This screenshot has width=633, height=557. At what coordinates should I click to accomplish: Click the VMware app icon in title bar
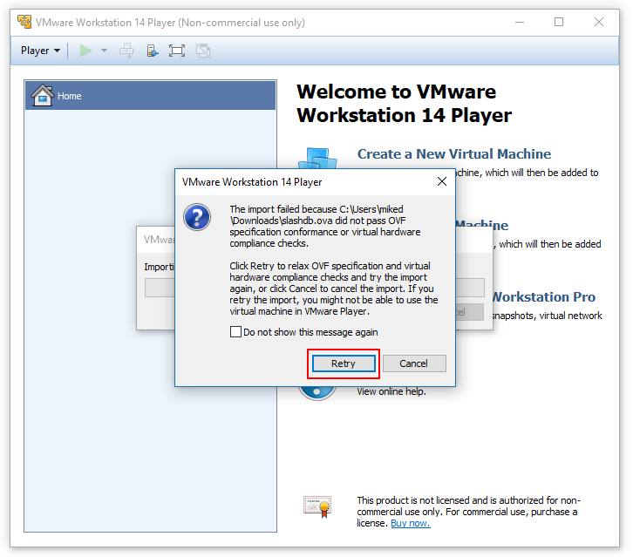(24, 22)
